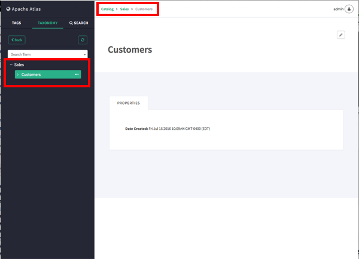Viewport: 359px width, 259px height.
Task: Switch to the Tags tab
Action: coord(16,23)
